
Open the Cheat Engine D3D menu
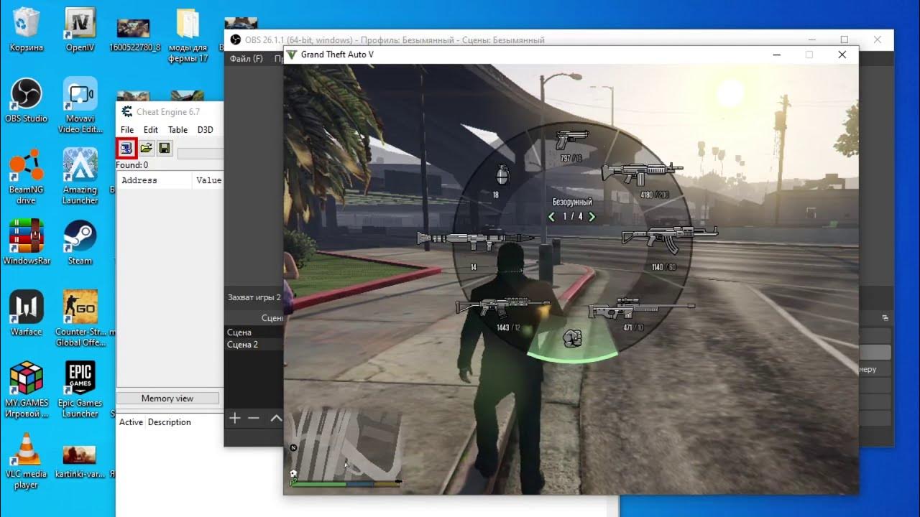point(205,130)
